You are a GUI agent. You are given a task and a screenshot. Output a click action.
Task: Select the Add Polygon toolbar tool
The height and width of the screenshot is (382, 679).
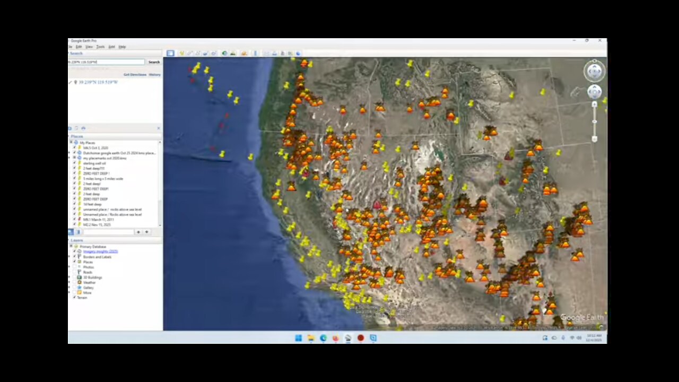(190, 53)
